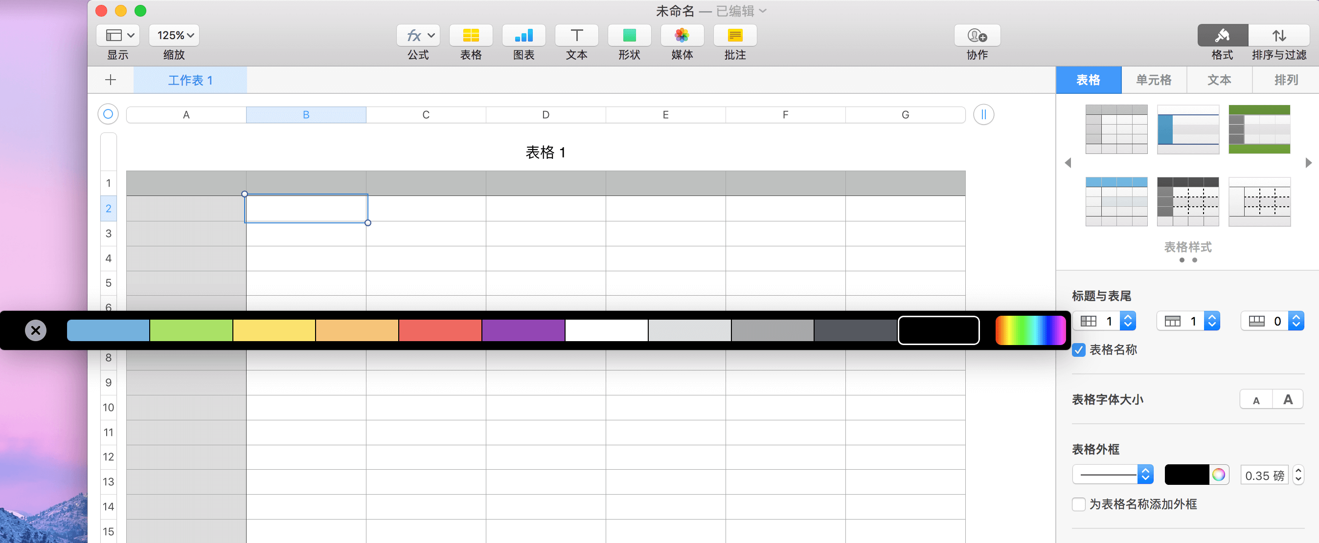
Task: Toggle the 表格名称 checkbox
Action: pos(1078,350)
